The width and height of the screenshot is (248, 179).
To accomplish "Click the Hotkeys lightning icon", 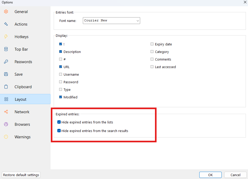I will click(x=6, y=37).
